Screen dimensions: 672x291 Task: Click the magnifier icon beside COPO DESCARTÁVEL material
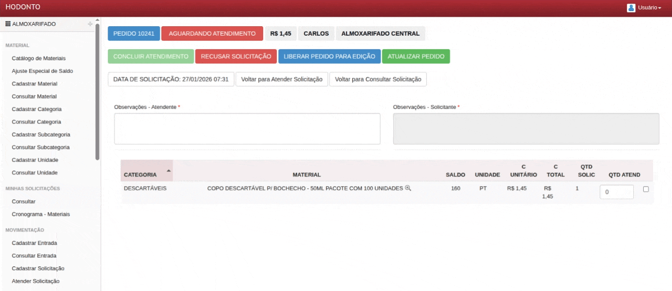(408, 188)
